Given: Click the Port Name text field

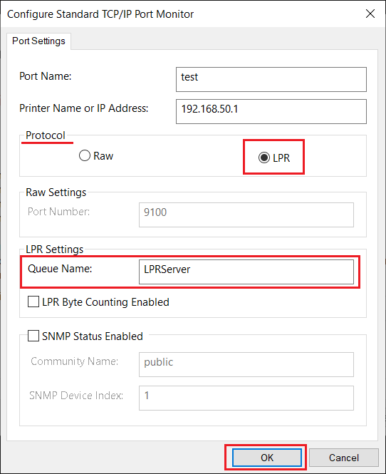Looking at the screenshot, I should coord(271,79).
